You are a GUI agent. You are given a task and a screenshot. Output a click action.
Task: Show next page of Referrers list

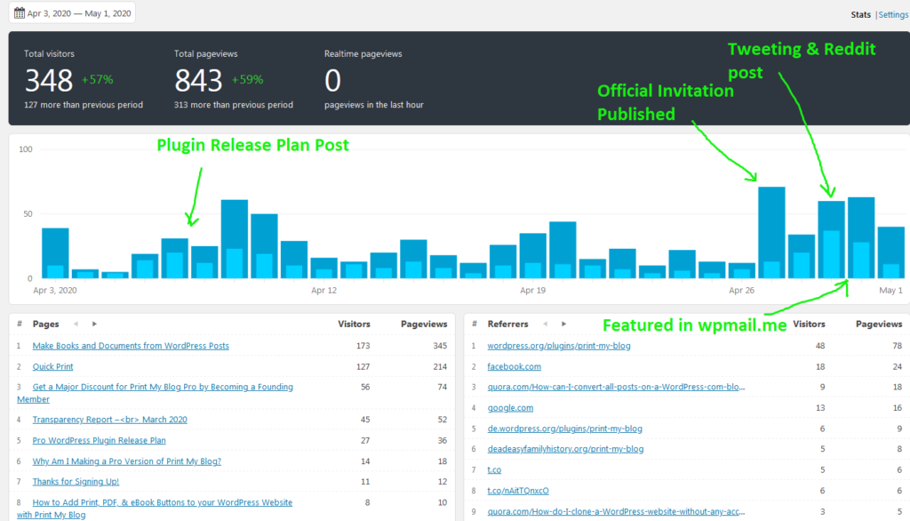click(x=563, y=325)
